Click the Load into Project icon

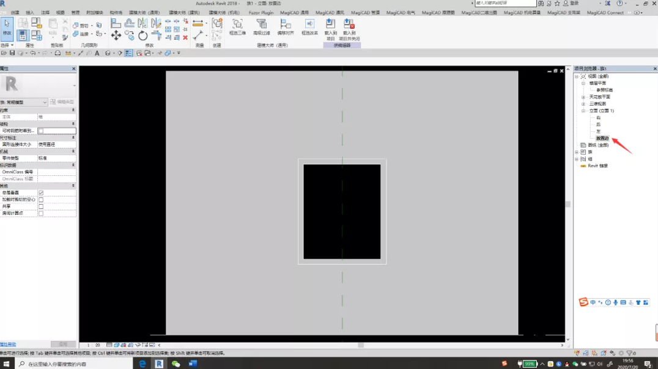[331, 29]
